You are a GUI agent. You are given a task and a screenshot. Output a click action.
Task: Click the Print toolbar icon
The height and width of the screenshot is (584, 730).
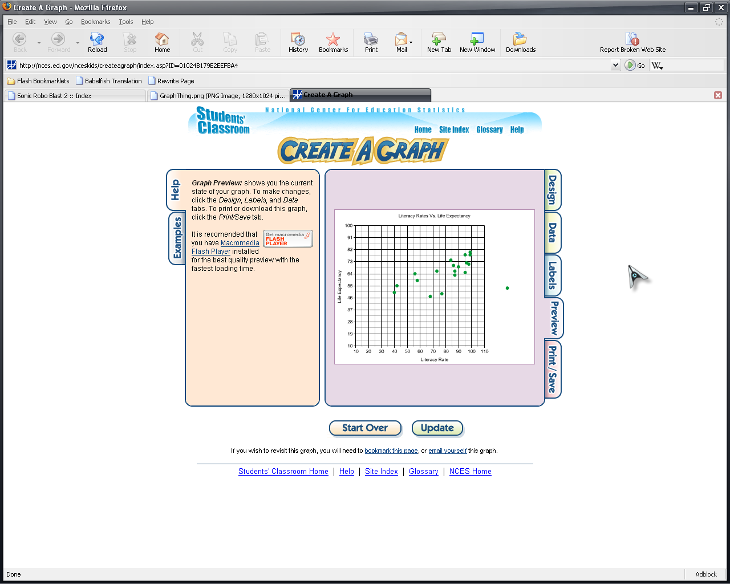(x=371, y=39)
